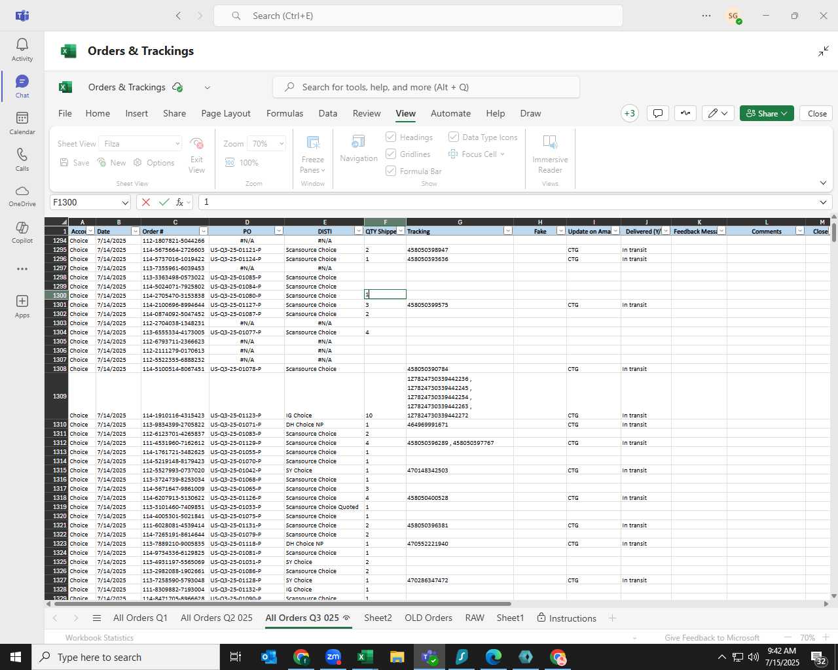Toggle the Gridlines checkbox

(391, 154)
